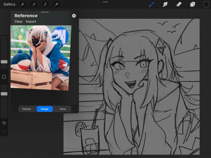Click the brush size slider handle
211x158 pixels.
tap(4, 62)
